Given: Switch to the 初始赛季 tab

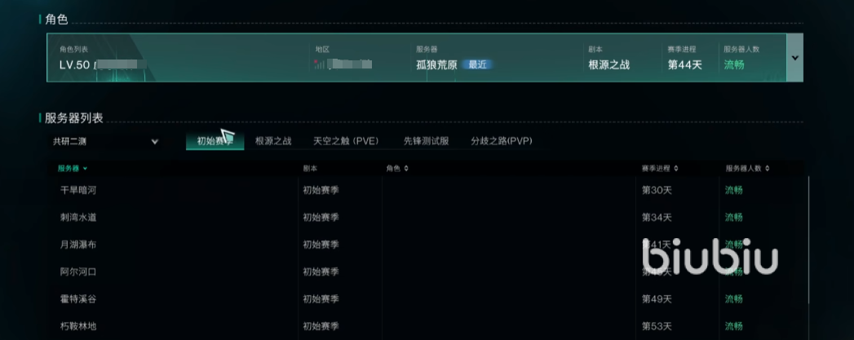Looking at the screenshot, I should tap(215, 141).
